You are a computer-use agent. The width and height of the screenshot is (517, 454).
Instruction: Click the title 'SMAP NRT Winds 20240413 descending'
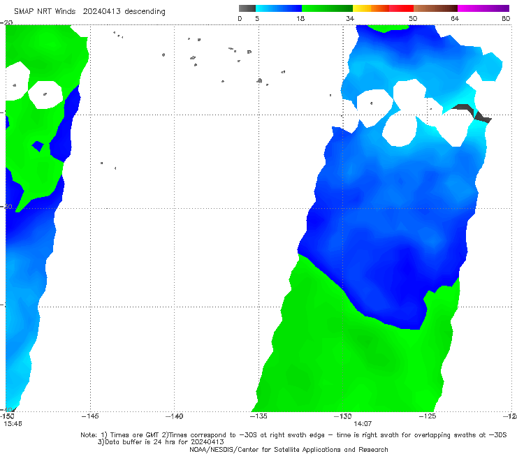pos(89,12)
